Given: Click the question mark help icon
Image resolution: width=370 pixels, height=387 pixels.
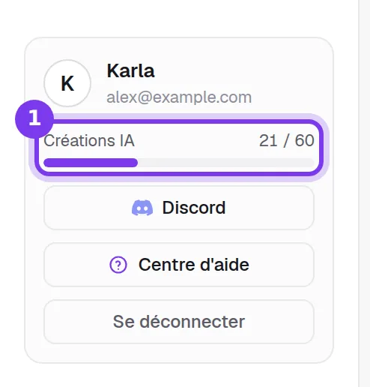Looking at the screenshot, I should [118, 265].
